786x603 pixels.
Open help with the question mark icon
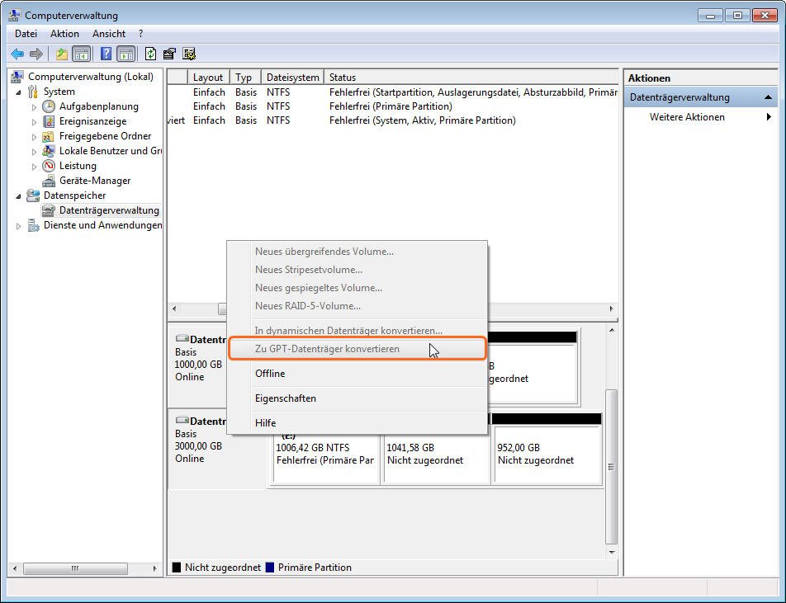pos(106,54)
